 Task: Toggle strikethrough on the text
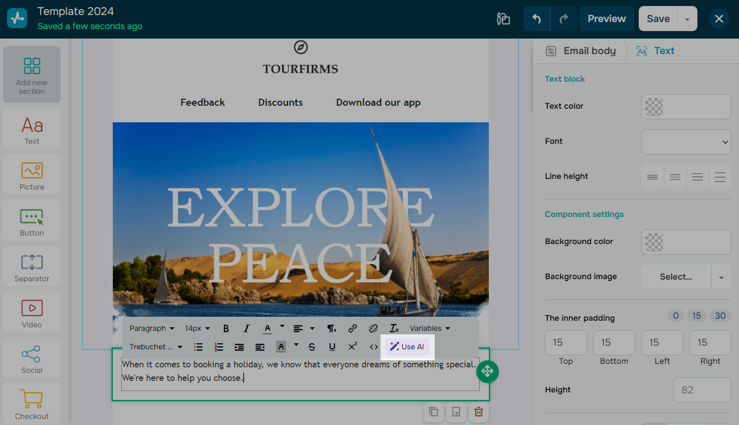coord(312,347)
